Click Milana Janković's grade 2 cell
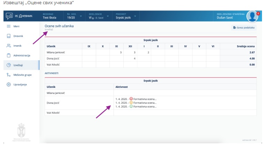 [x=148, y=52]
